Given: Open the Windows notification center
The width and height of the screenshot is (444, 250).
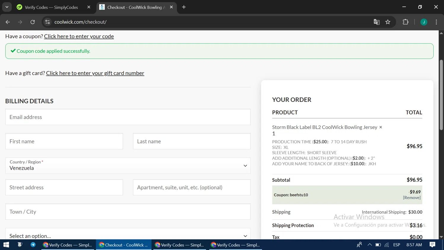Looking at the screenshot, I should pyautogui.click(x=432, y=245).
